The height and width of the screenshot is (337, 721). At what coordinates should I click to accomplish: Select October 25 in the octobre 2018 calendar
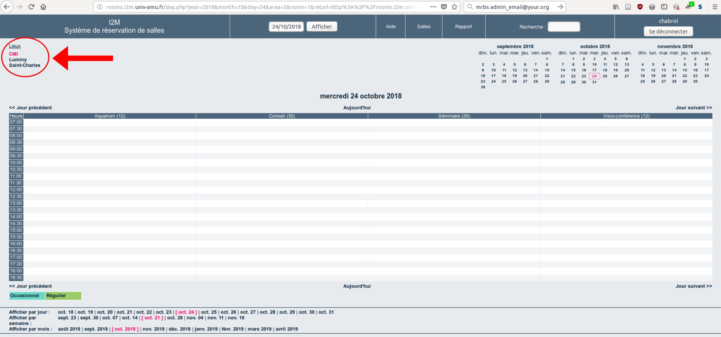point(605,76)
